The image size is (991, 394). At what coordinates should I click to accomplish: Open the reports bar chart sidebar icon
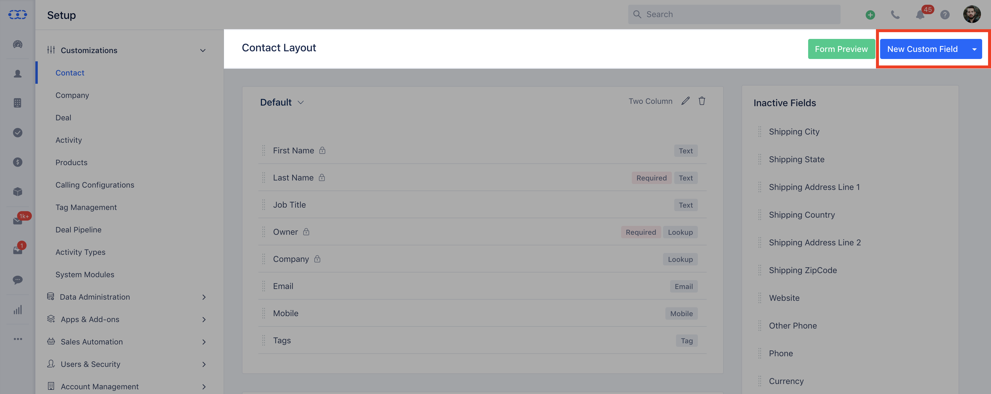(x=18, y=310)
